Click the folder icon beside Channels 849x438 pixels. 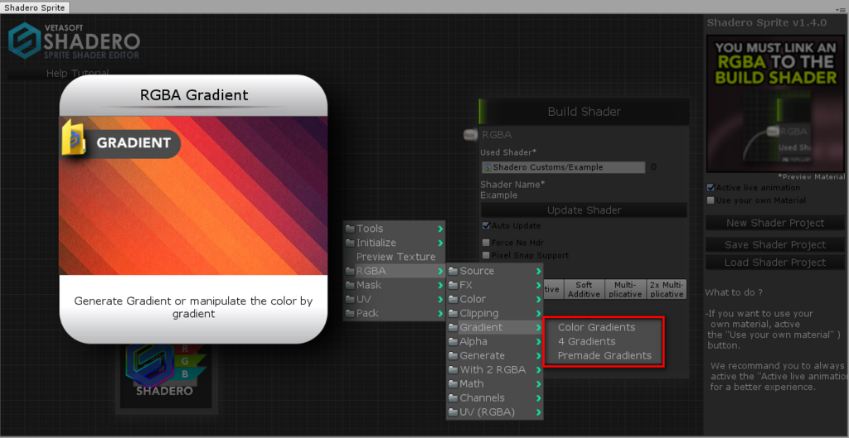[454, 398]
